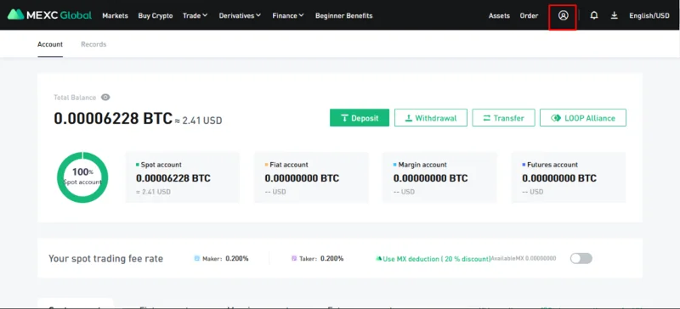Image resolution: width=680 pixels, height=309 pixels.
Task: Click 'Your spot trading fee rate' heading
Action: [x=105, y=259]
